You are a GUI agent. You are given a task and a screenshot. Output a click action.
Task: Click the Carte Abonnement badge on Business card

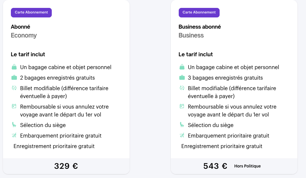tap(199, 13)
